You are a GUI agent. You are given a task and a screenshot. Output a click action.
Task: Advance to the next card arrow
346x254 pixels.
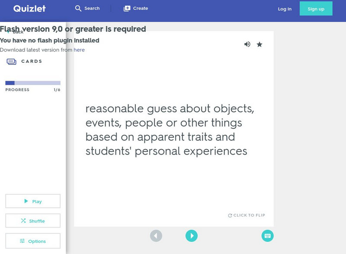click(x=192, y=236)
